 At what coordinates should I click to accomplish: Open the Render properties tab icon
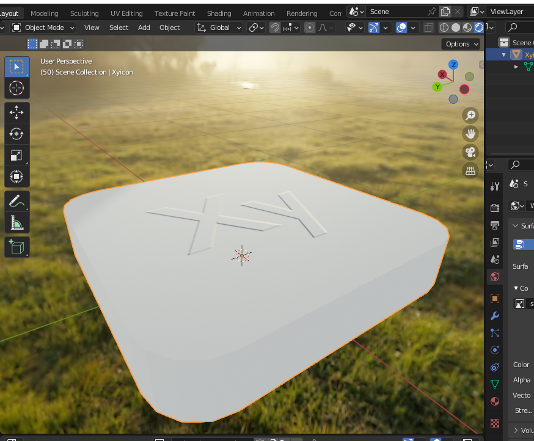point(495,208)
